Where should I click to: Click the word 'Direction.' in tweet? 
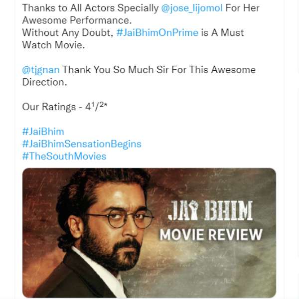pos(45,82)
